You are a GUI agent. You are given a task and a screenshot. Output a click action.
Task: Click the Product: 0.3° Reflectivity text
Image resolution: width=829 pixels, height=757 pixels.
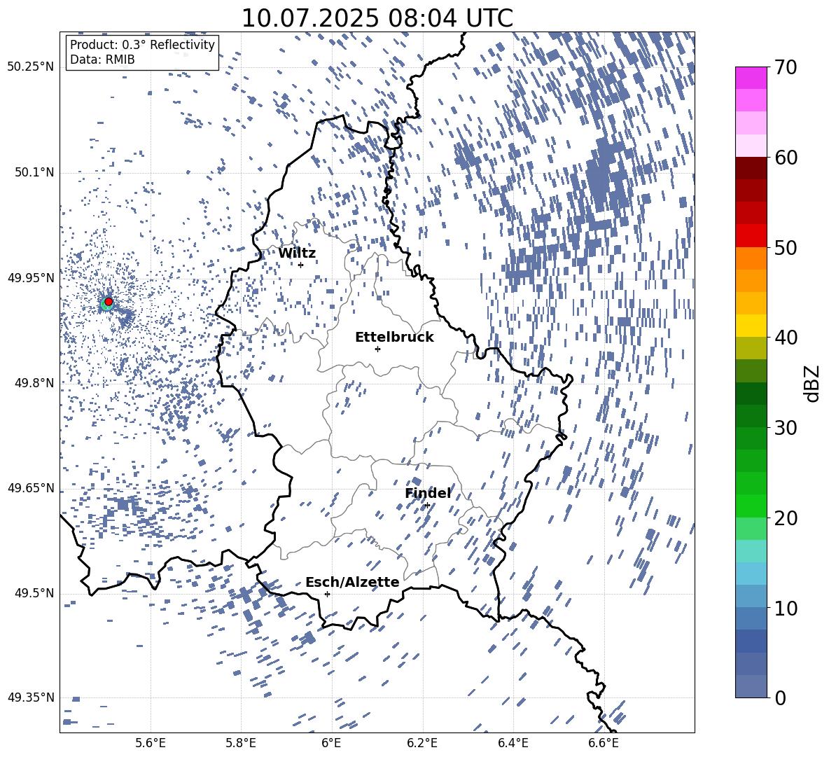(x=142, y=44)
